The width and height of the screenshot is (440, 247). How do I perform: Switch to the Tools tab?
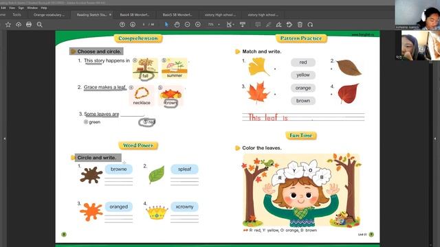[x=16, y=14]
